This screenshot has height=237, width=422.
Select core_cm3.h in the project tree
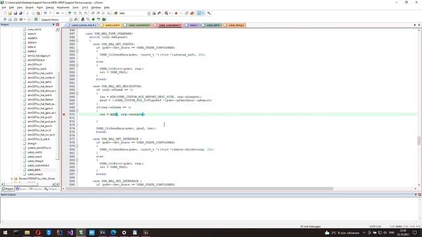click(x=34, y=29)
